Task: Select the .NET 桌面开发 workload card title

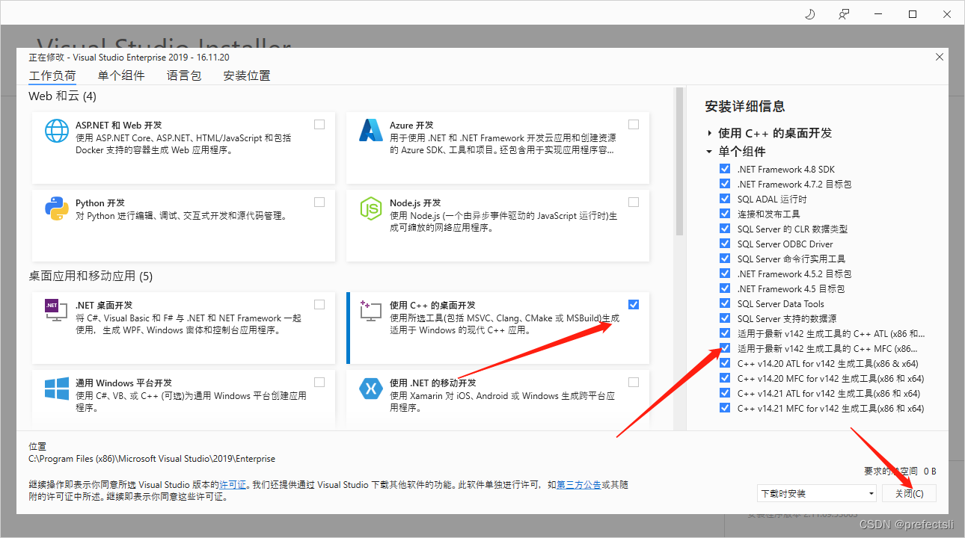Action: pos(104,306)
